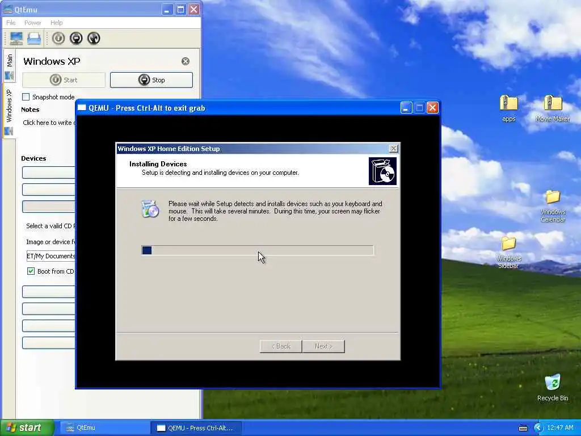This screenshot has width=581, height=436.
Task: Open the Windows start menu
Action: tap(27, 427)
